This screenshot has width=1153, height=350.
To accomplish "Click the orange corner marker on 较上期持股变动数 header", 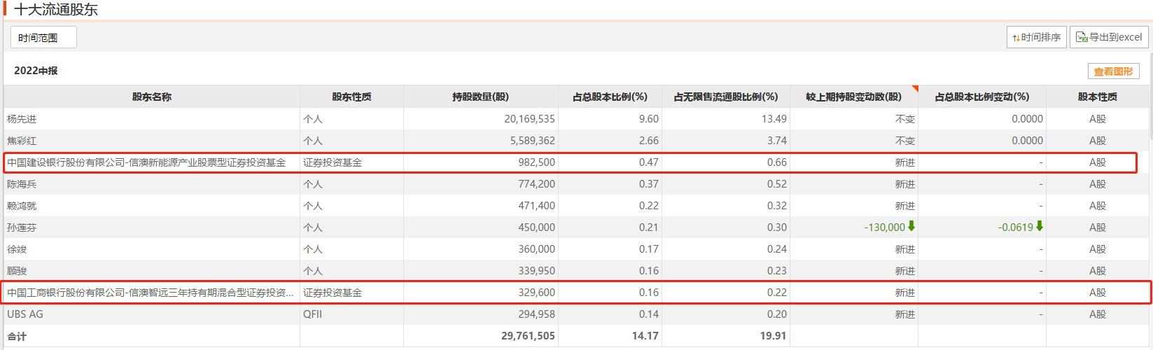I will pyautogui.click(x=914, y=89).
